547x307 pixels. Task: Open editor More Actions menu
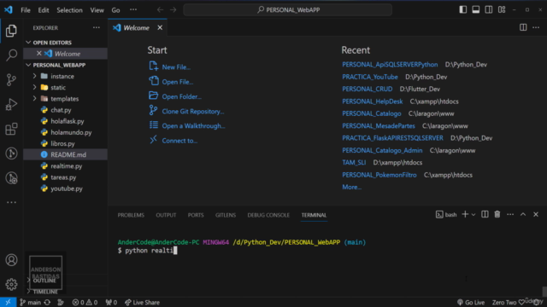point(536,27)
